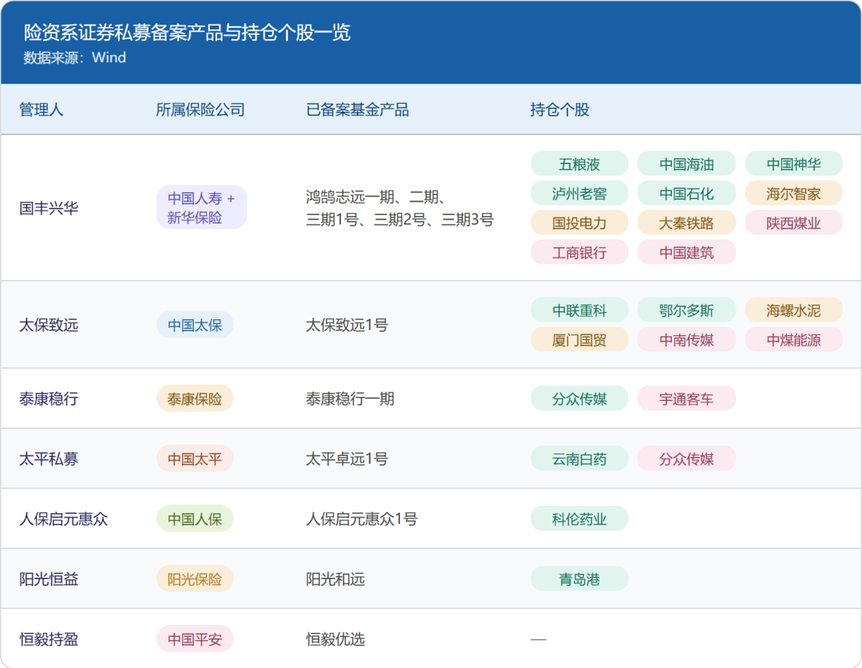Click 分众传媒 in the 太平私募 row
862x668 pixels.
(686, 459)
